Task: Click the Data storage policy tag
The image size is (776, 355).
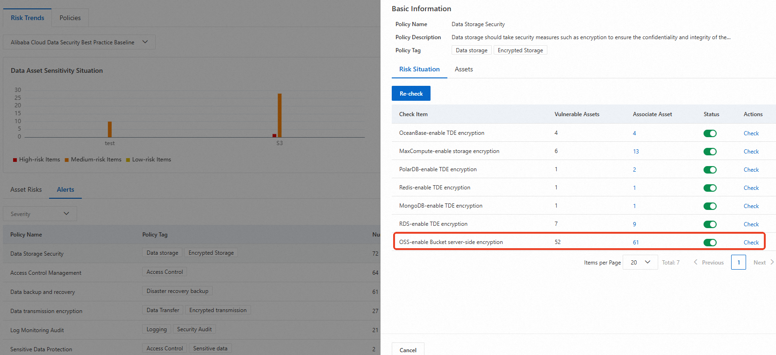Action: point(471,50)
